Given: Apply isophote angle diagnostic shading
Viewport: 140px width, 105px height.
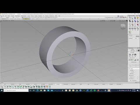Looking at the screenshot, I should pos(130,21).
